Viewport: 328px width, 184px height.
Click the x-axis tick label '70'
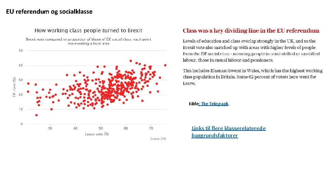(x=151, y=128)
